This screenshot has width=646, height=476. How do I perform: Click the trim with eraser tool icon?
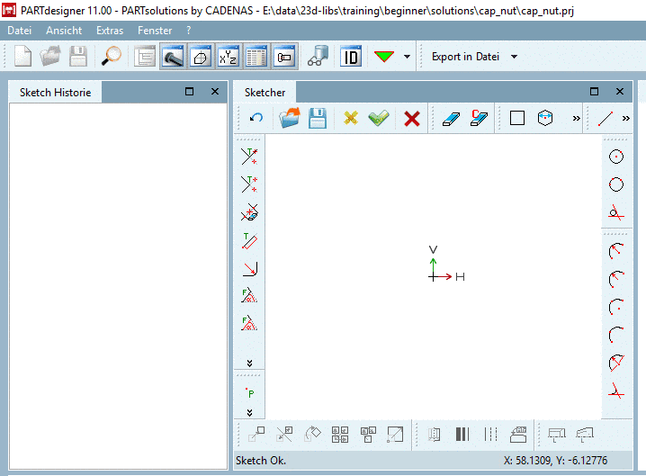pyautogui.click(x=249, y=212)
